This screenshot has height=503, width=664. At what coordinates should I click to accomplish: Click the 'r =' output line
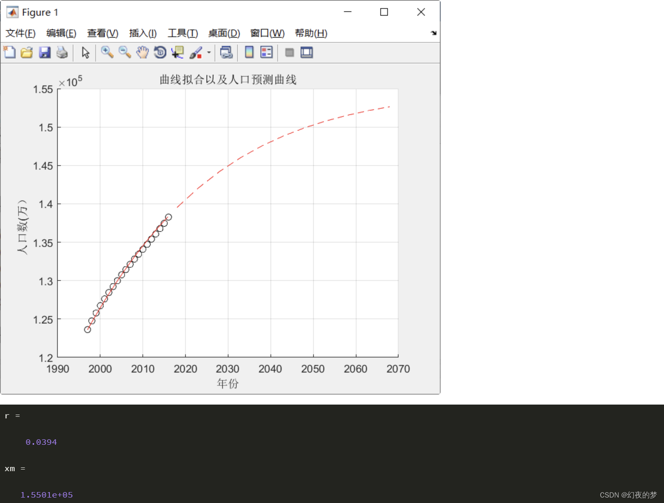click(12, 416)
